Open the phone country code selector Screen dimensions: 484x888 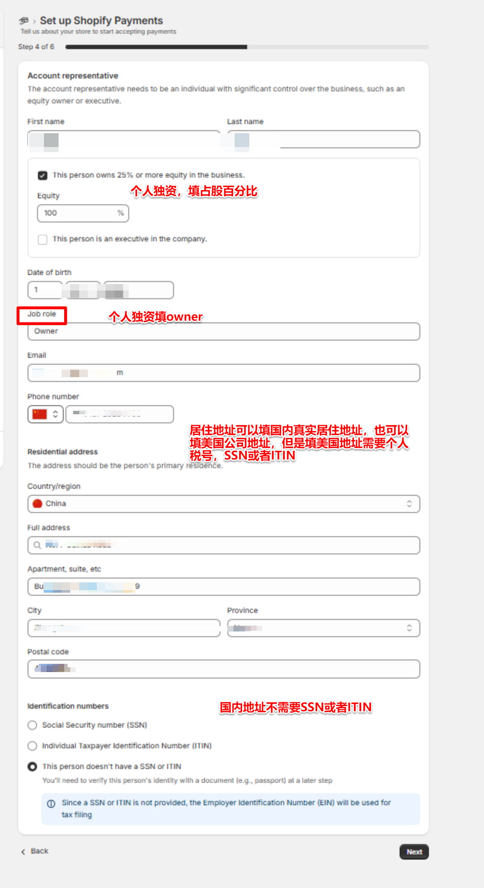click(x=46, y=414)
